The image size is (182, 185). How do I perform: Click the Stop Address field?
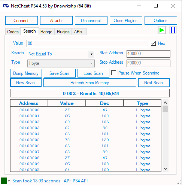[148, 63]
